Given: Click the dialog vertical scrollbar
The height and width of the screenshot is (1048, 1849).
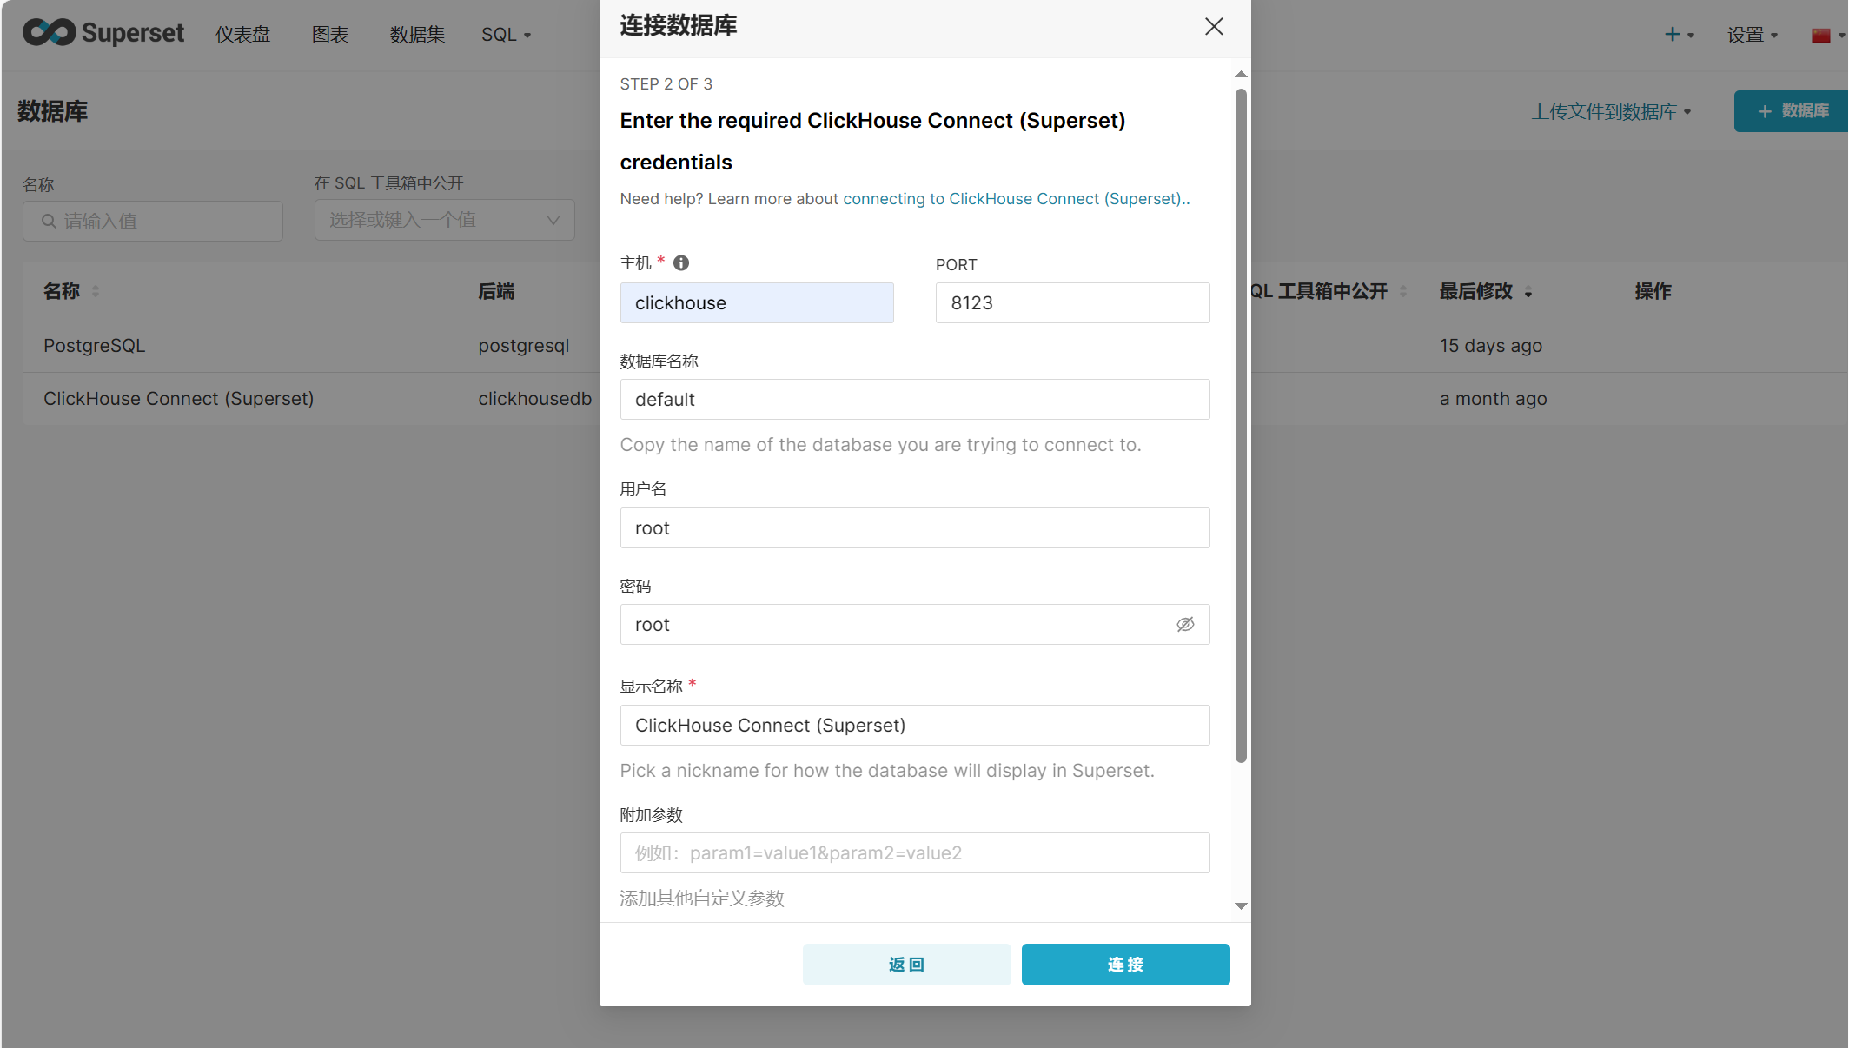Looking at the screenshot, I should tap(1241, 426).
